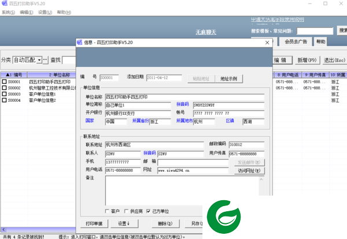This screenshot has height=239, width=347.
Task: Select the 客户单位信息1 row
Action: coord(42,94)
